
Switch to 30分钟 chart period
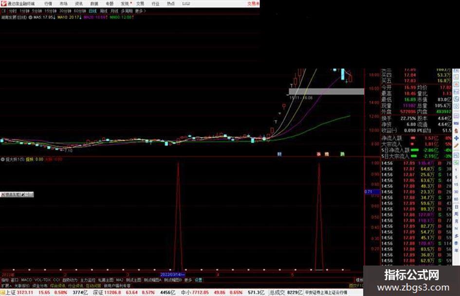click(x=65, y=11)
